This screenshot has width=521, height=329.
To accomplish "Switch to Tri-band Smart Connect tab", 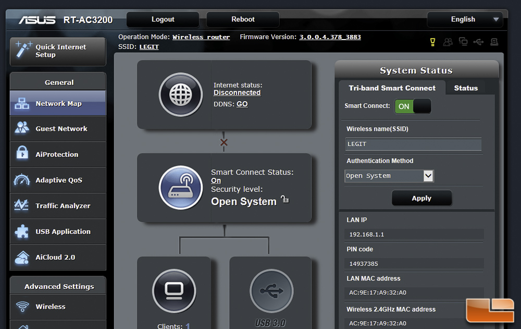I will (392, 88).
